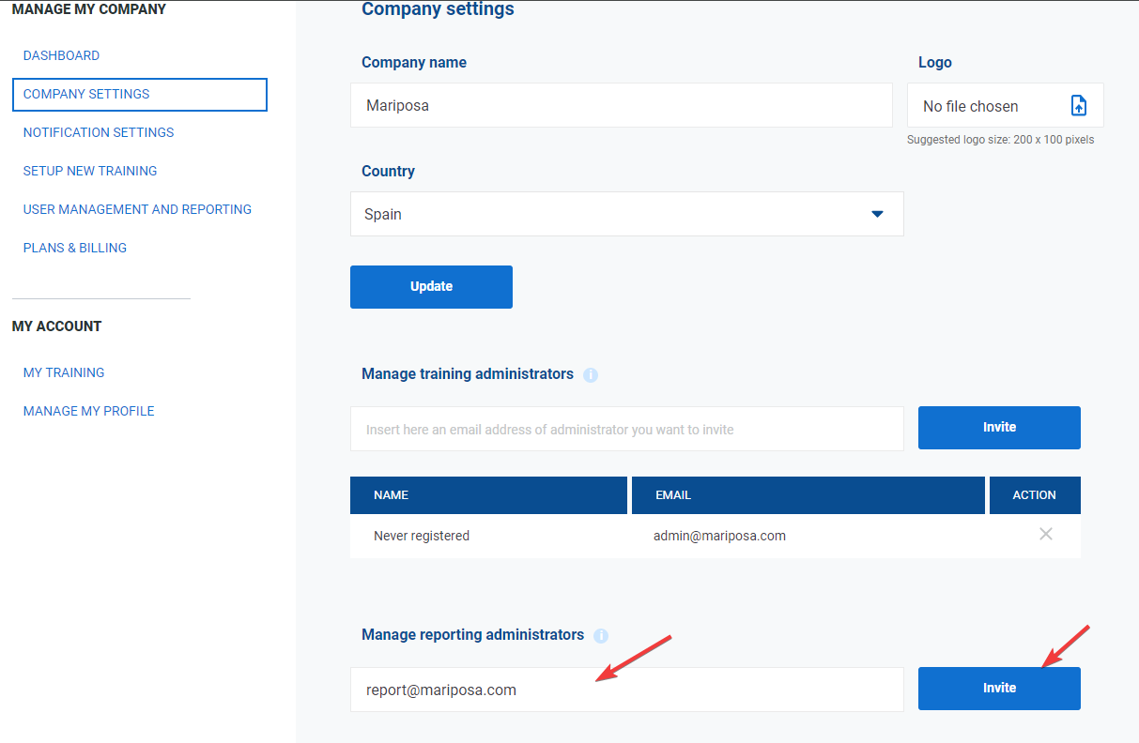Go to Dashboard
The image size is (1139, 743).
click(61, 55)
